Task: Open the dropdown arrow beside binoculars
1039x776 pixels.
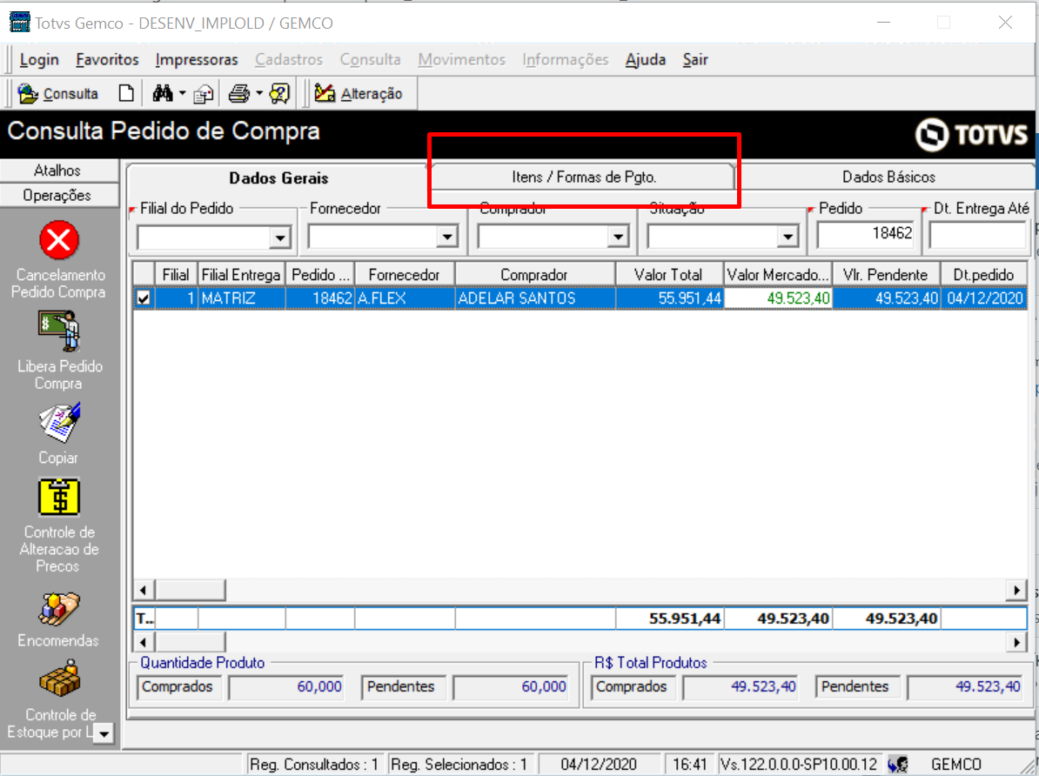Action: tap(182, 93)
